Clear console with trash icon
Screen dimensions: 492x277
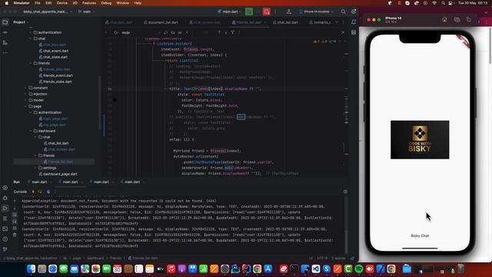coord(15,235)
